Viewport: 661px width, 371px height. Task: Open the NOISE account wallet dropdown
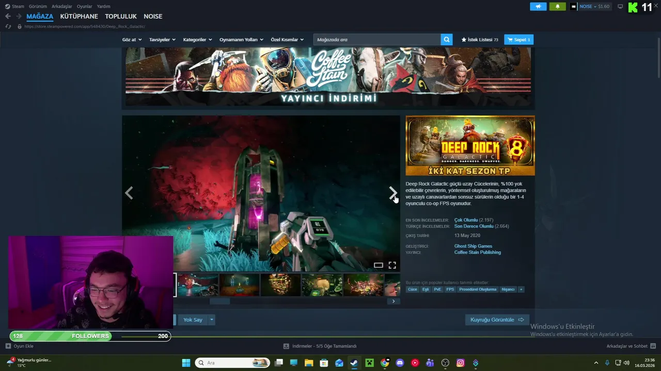coord(591,7)
